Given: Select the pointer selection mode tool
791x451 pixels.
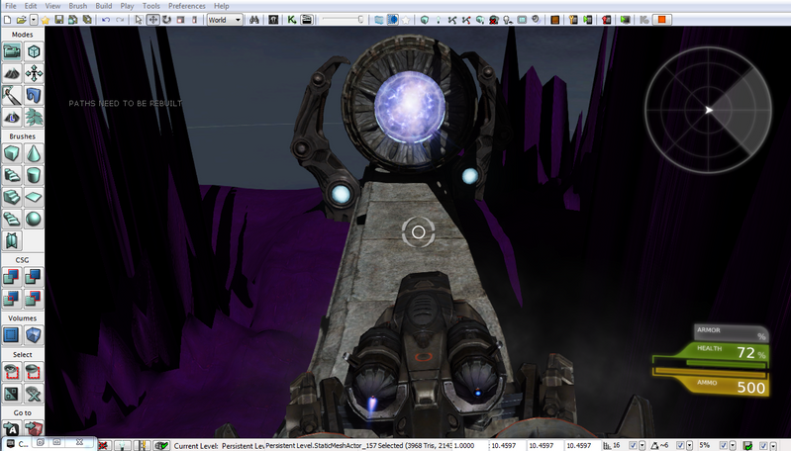Looking at the screenshot, I should point(139,20).
